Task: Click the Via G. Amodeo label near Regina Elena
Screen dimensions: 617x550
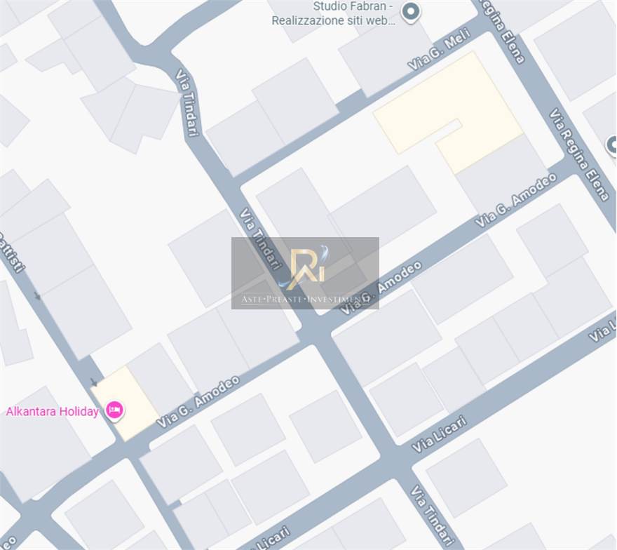Action: (516, 200)
